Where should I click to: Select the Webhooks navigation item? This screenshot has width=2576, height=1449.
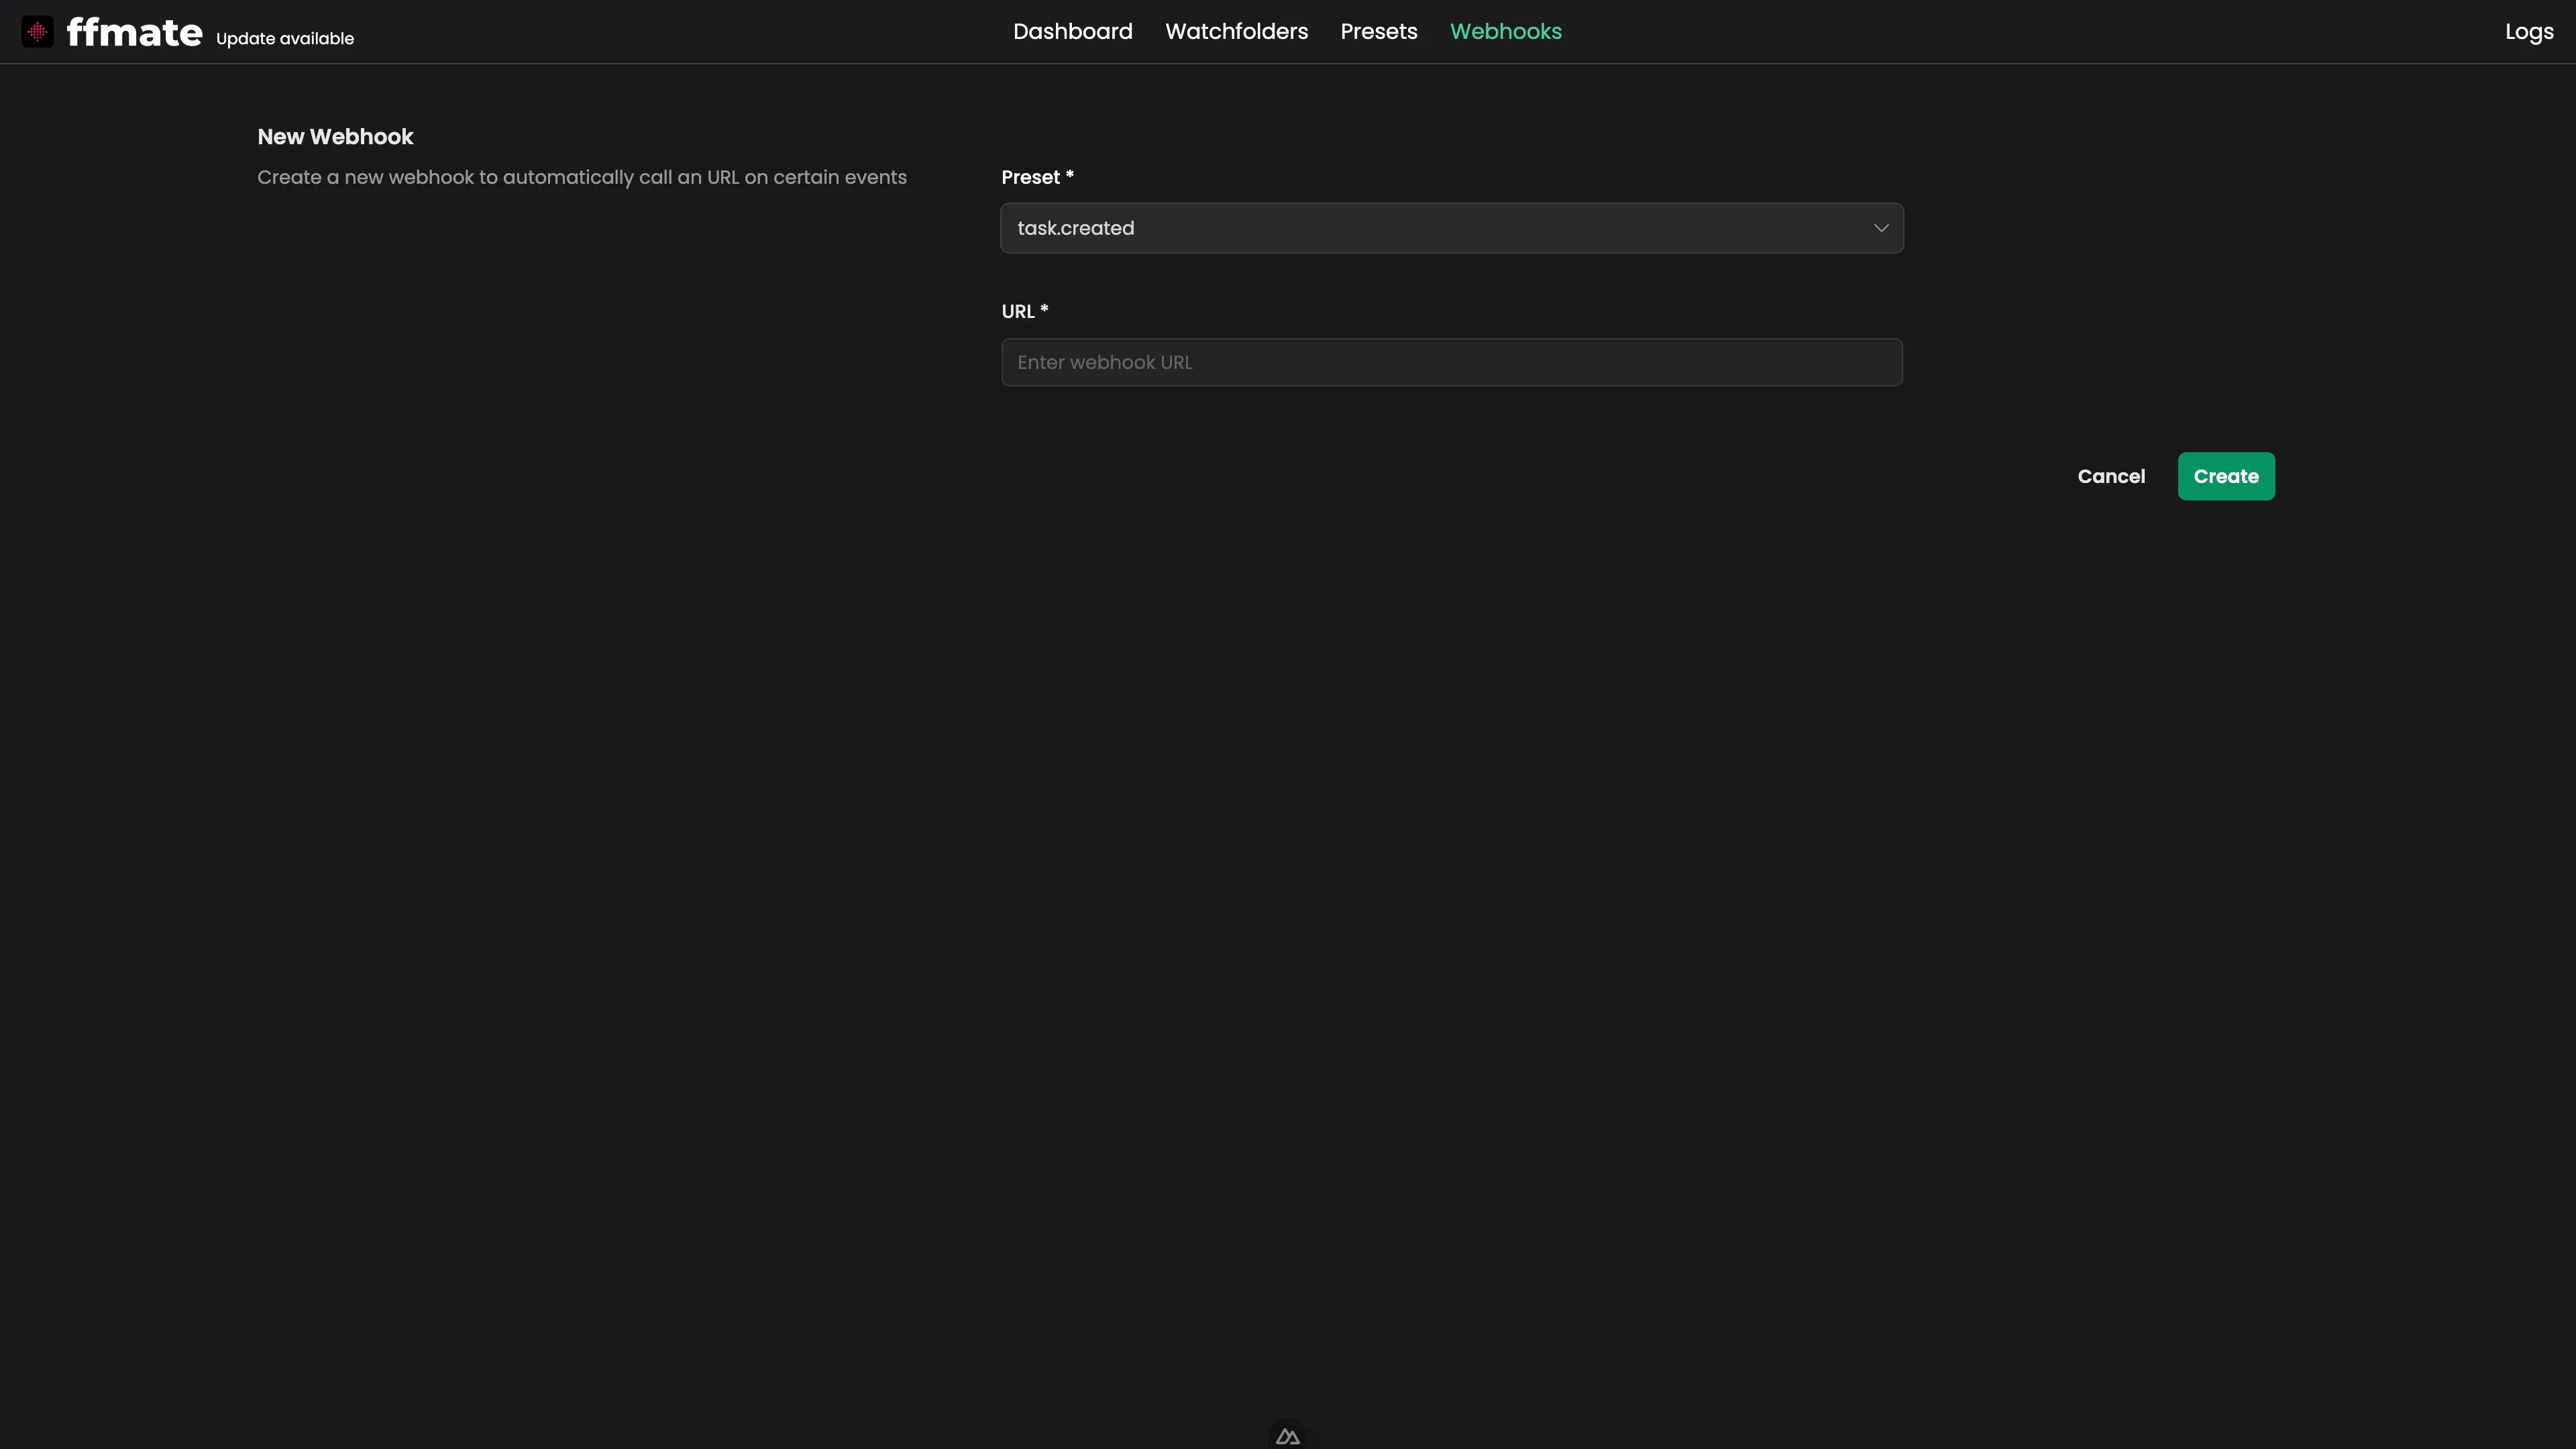pos(1505,31)
